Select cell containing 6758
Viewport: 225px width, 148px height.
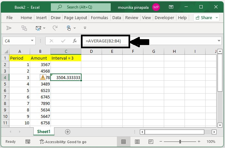tap(40, 123)
